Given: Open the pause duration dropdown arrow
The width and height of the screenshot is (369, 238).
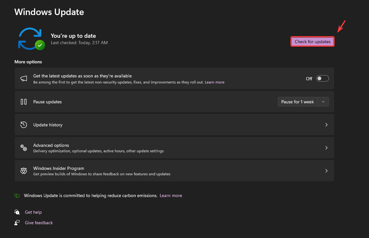Looking at the screenshot, I should pos(323,102).
